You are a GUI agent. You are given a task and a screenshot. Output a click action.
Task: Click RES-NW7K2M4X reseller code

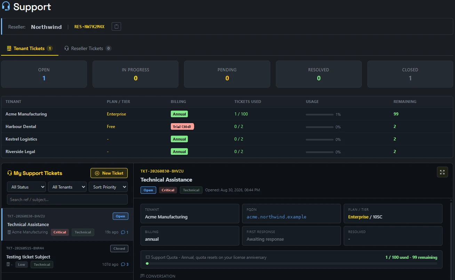click(x=89, y=27)
